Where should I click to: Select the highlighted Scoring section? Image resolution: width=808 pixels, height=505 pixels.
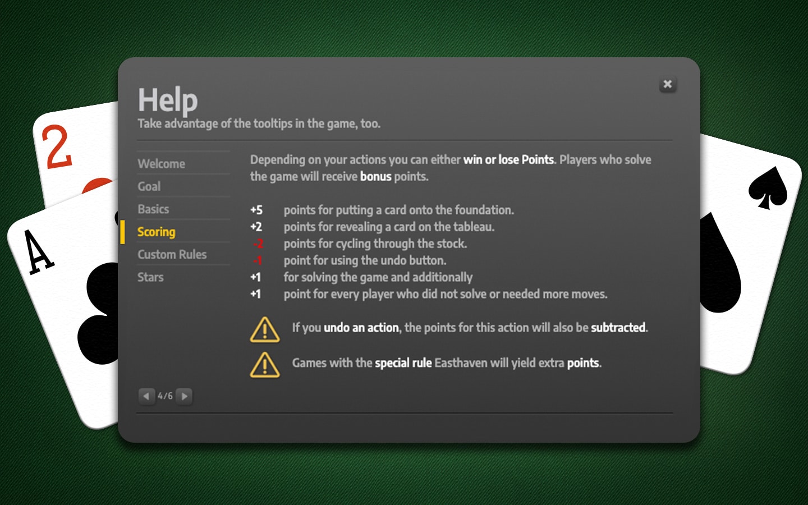click(156, 232)
